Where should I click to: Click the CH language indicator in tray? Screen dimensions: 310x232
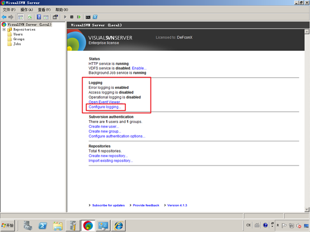point(248,225)
